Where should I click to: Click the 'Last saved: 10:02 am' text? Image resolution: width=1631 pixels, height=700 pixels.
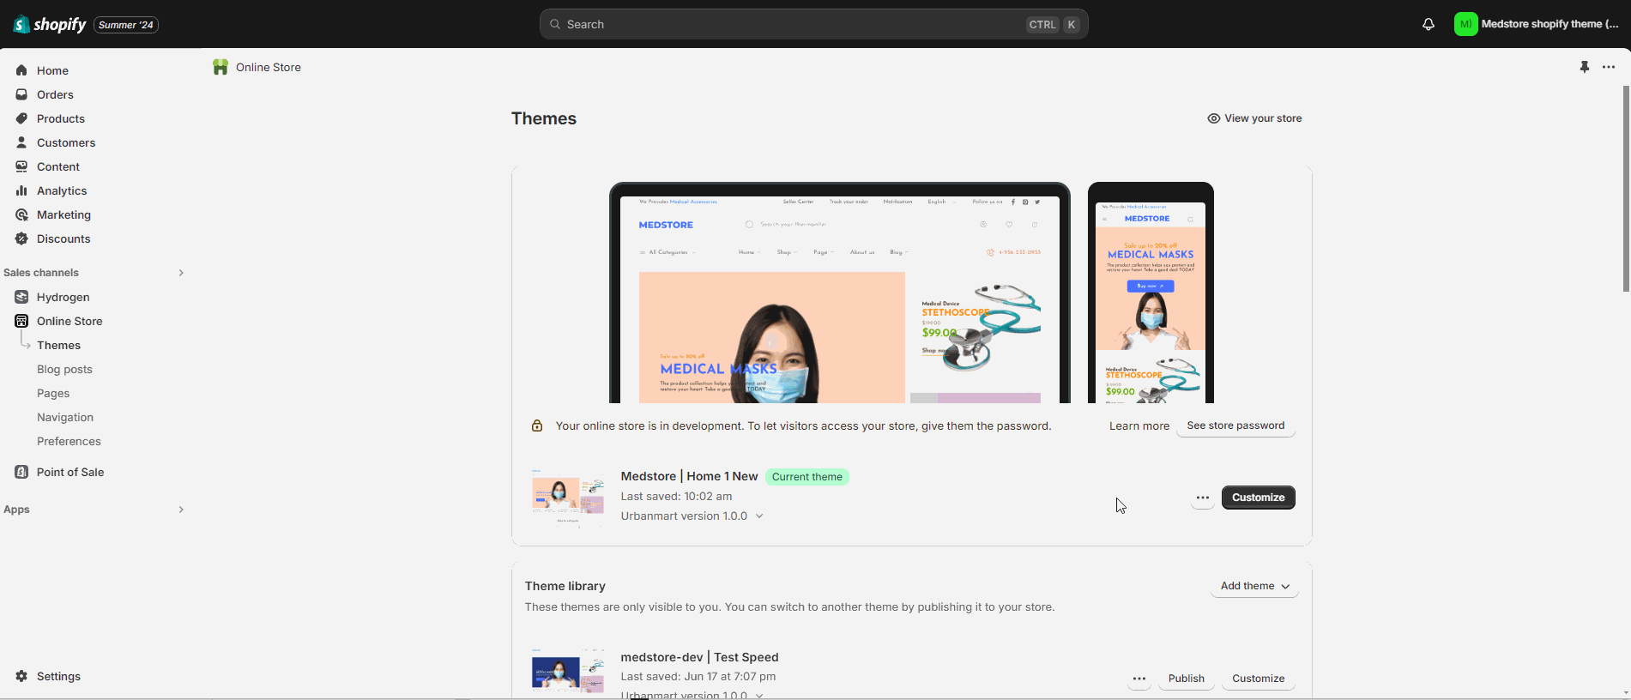tap(676, 496)
